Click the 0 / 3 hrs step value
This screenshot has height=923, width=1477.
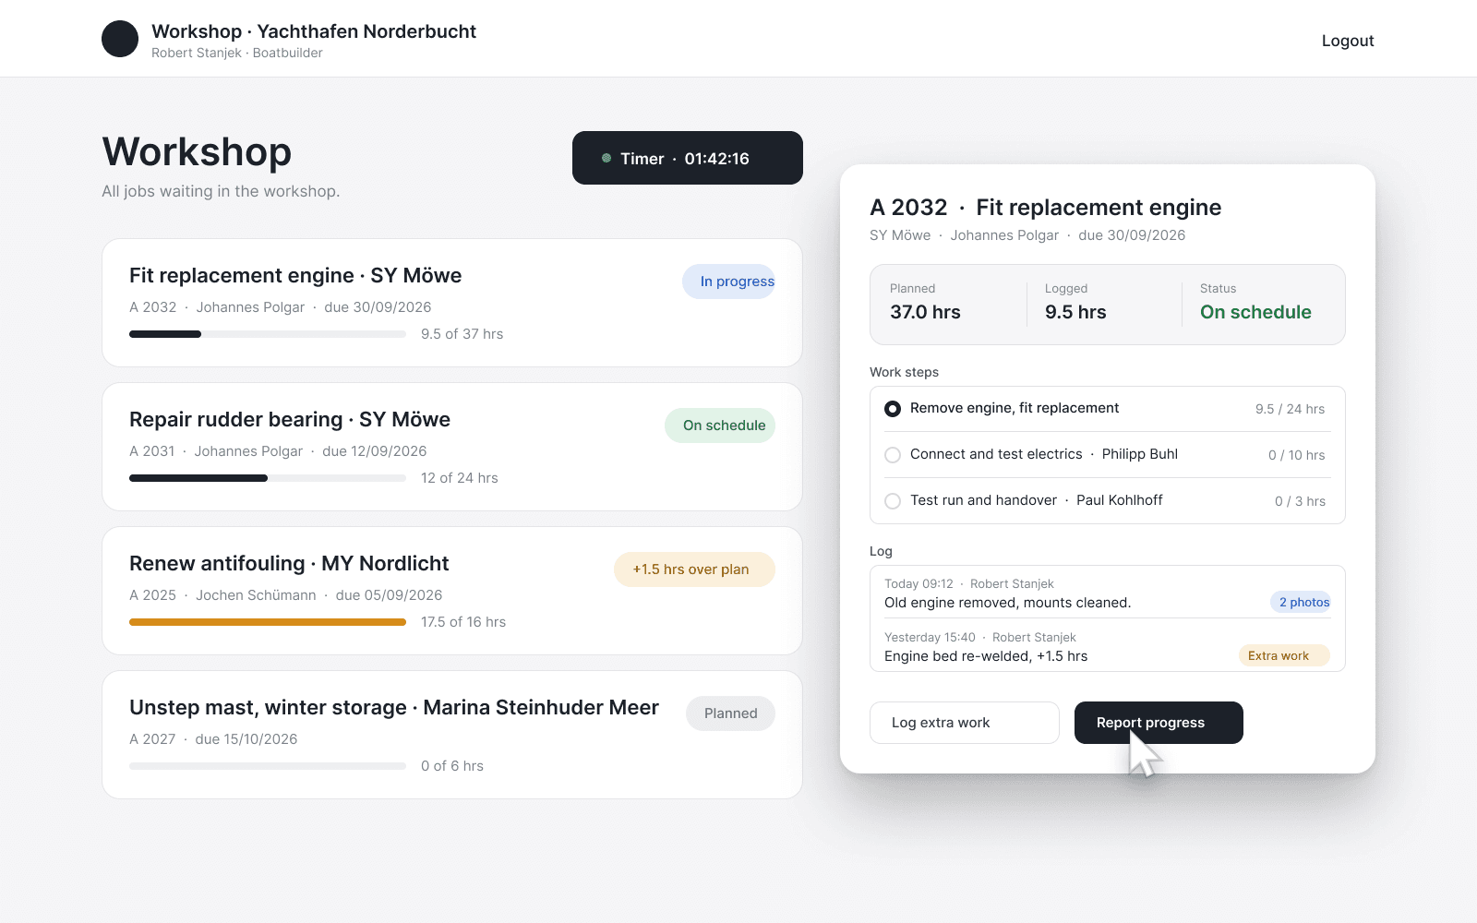(x=1300, y=501)
